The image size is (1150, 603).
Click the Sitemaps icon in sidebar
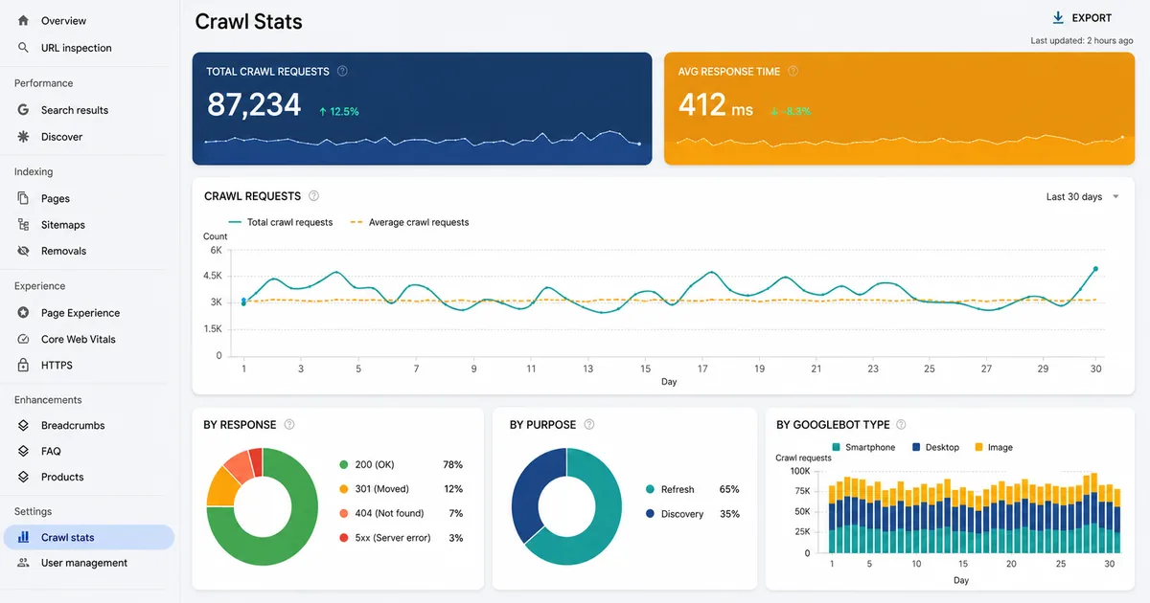[24, 225]
